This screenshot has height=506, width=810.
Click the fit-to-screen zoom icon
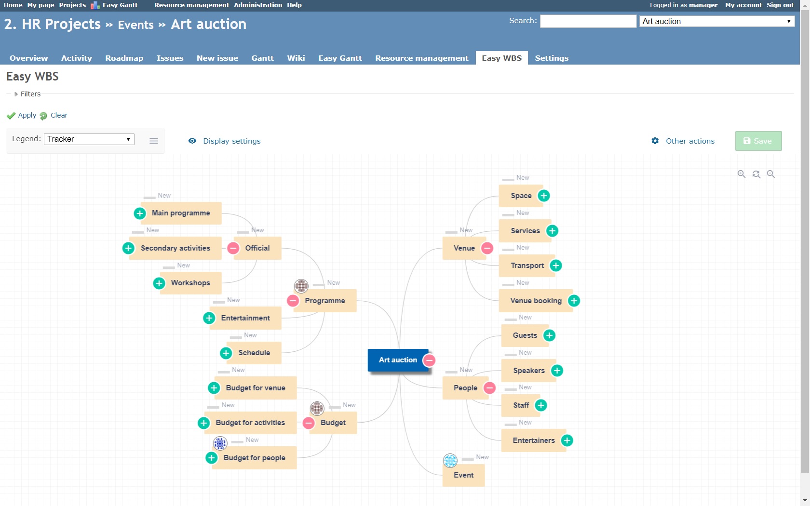click(x=756, y=174)
